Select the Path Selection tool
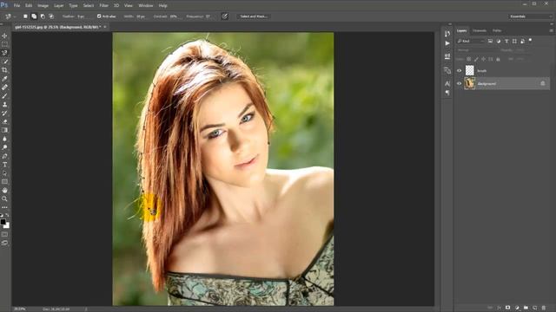Image resolution: width=556 pixels, height=312 pixels. pyautogui.click(x=4, y=173)
